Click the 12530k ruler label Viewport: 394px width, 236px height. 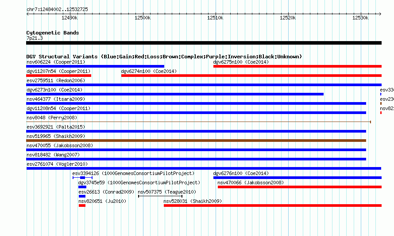coord(360,18)
